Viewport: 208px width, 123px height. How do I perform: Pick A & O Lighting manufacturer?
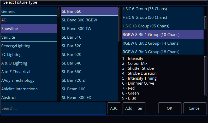click(29, 63)
